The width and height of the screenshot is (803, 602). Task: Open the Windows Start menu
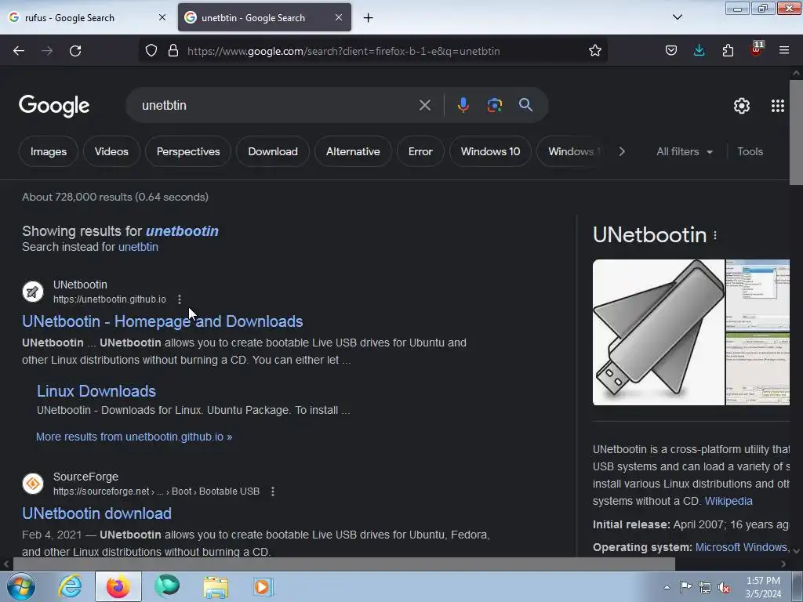click(20, 586)
